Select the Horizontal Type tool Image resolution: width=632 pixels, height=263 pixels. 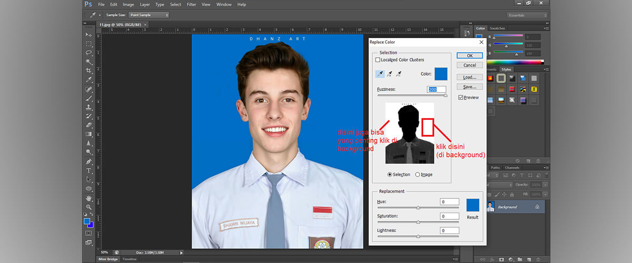[x=88, y=170]
